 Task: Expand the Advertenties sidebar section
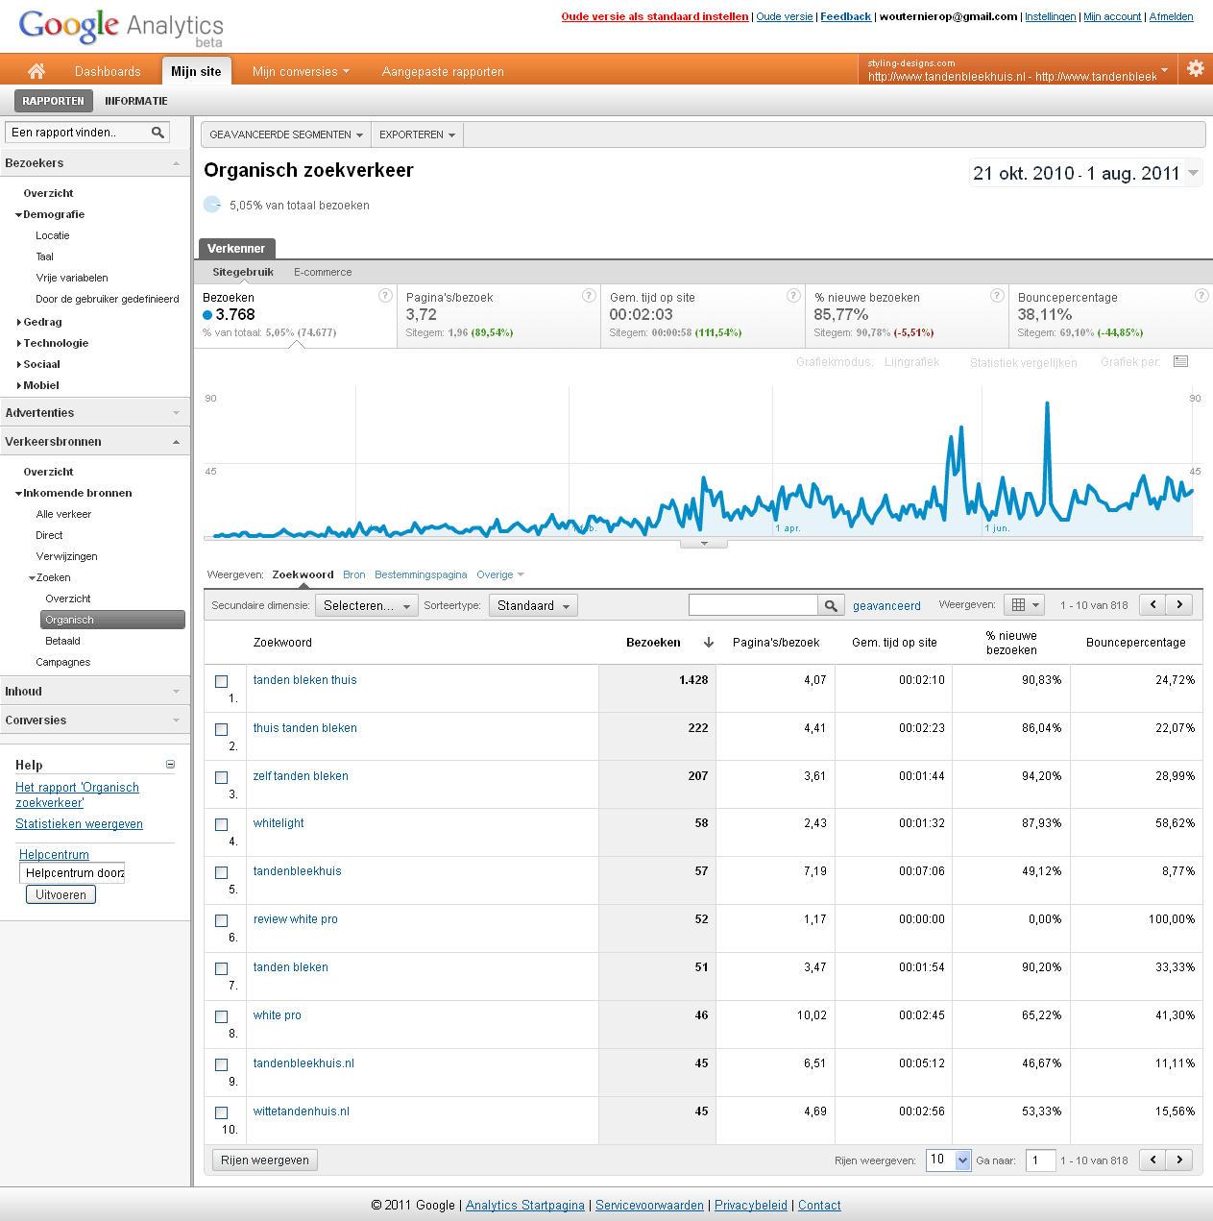coord(94,413)
